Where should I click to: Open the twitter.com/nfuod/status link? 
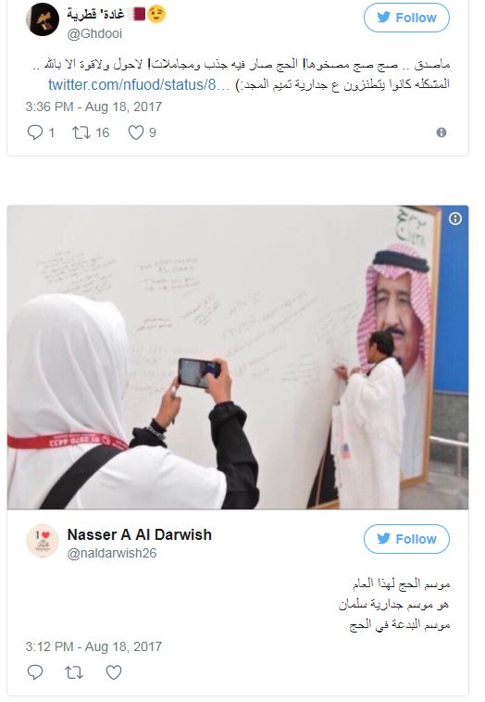(139, 84)
